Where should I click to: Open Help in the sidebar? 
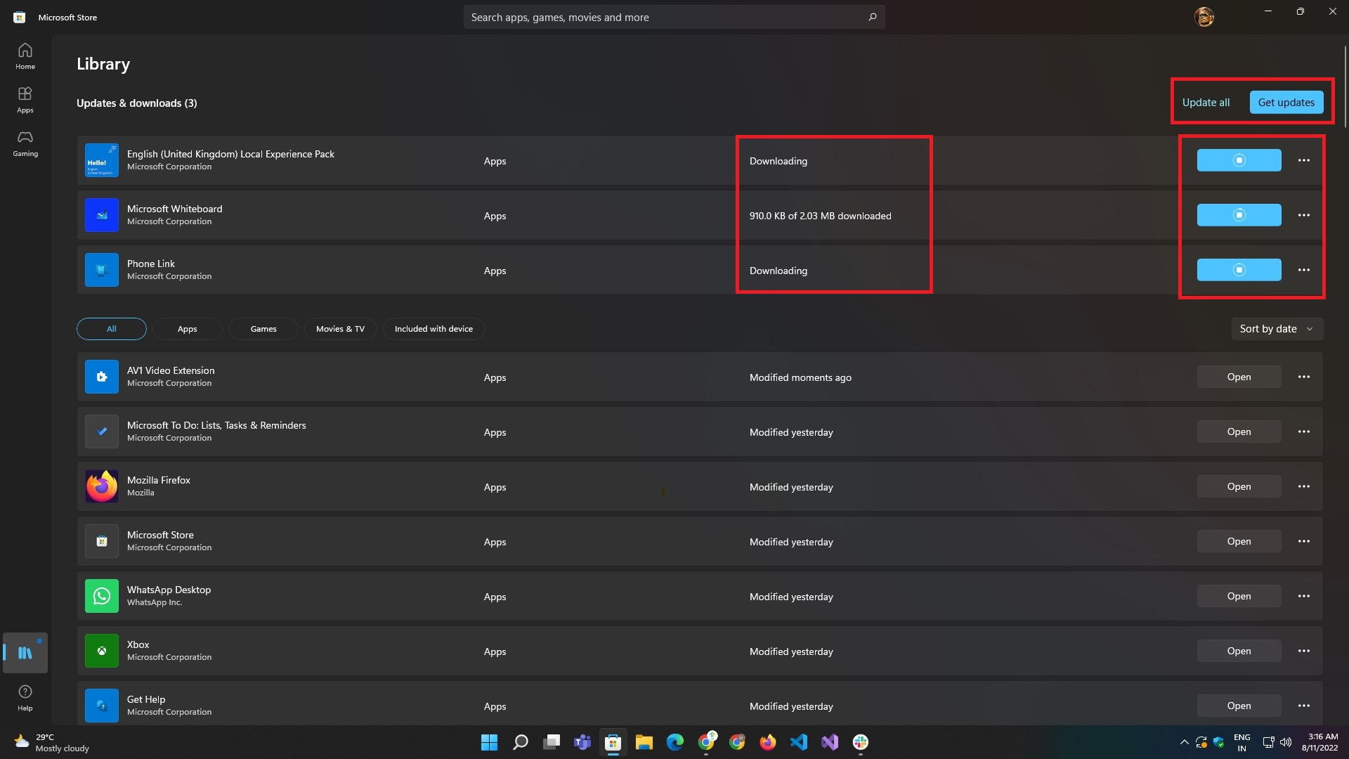[25, 698]
